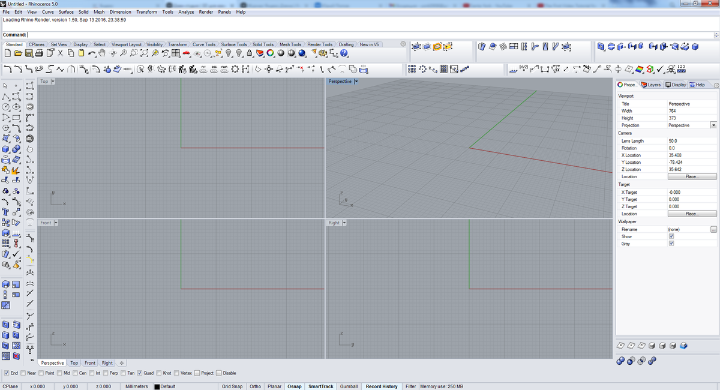Toggle Ortho in status bar

point(255,386)
